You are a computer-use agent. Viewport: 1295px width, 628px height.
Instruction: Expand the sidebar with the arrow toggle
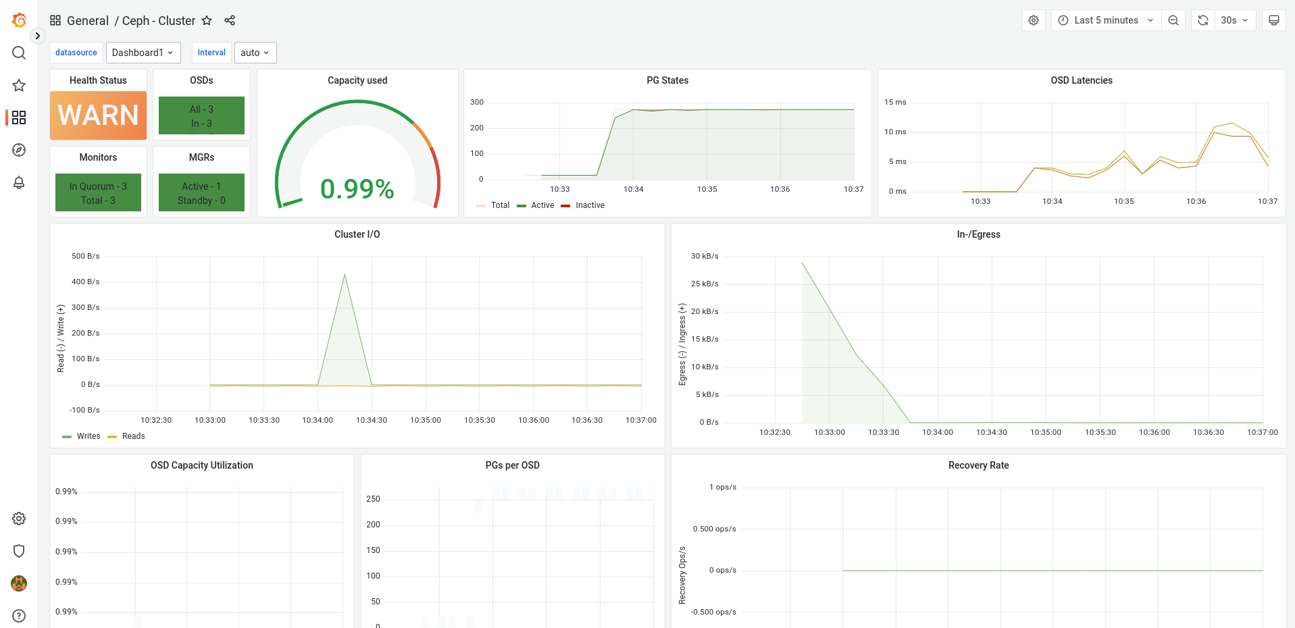coord(38,36)
